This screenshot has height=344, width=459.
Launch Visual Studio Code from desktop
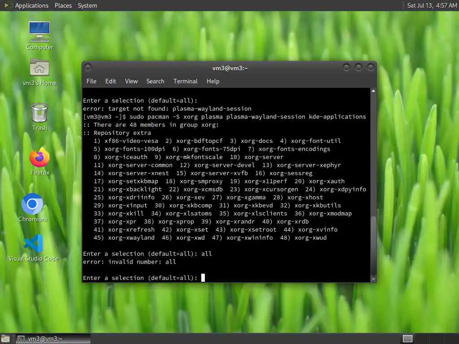click(33, 247)
